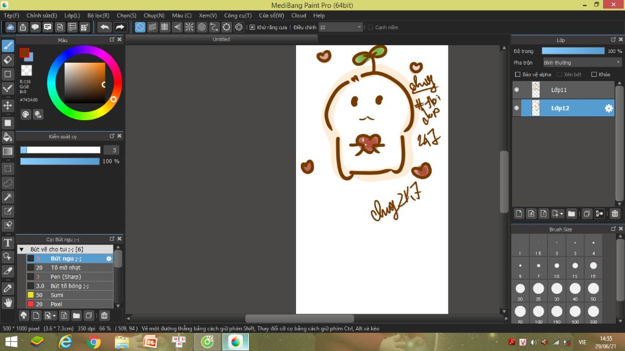
Task: Select the Hand pan tool
Action: (x=7, y=303)
